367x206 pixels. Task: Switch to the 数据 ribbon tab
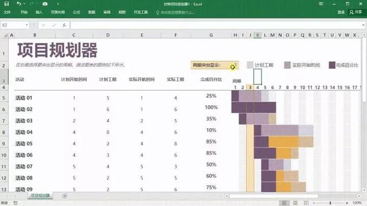(x=92, y=12)
